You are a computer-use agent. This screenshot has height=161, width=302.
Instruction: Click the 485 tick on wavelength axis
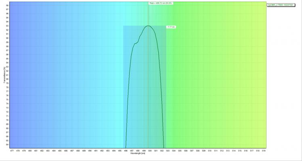point(60,151)
